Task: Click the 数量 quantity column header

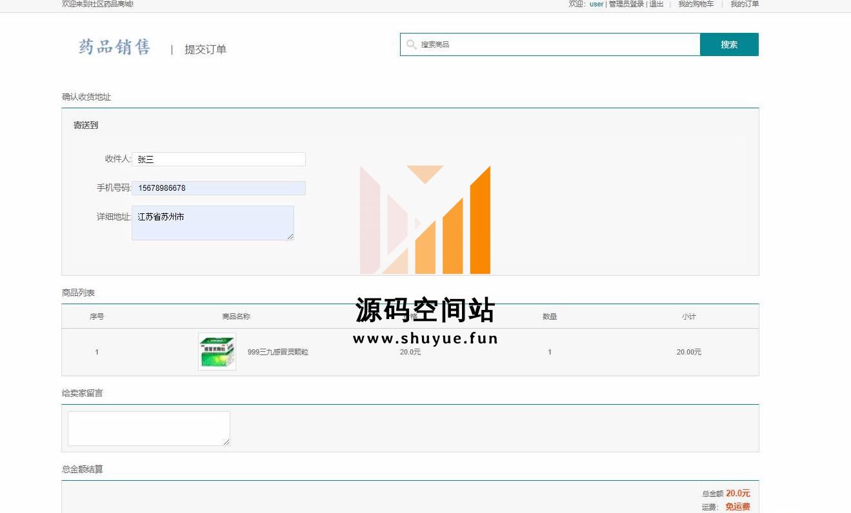Action: (550, 316)
